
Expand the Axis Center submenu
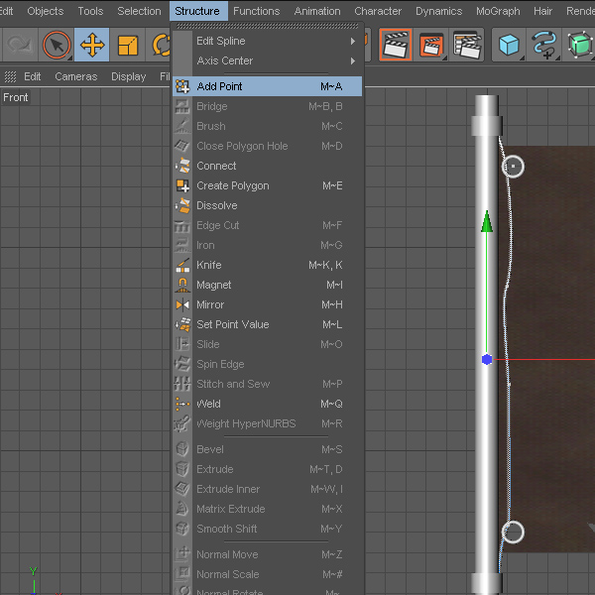pyautogui.click(x=267, y=60)
